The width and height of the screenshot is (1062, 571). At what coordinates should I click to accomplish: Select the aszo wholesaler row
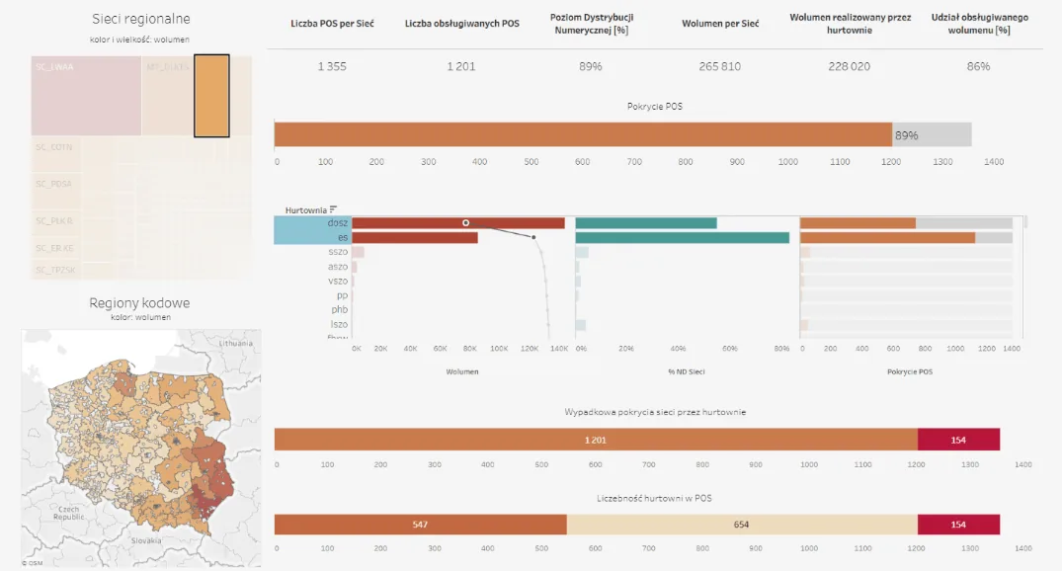[337, 266]
